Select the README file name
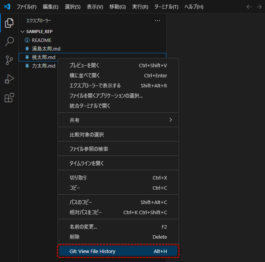265x262 pixels. click(42, 40)
